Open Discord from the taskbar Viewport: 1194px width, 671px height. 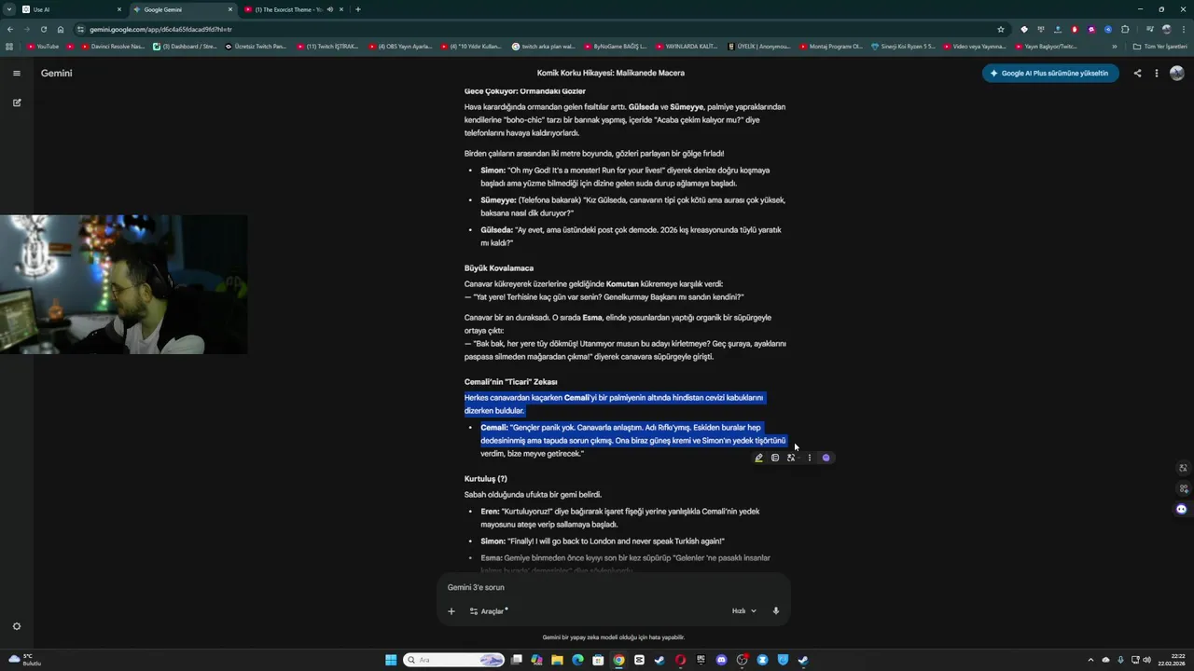tap(721, 660)
